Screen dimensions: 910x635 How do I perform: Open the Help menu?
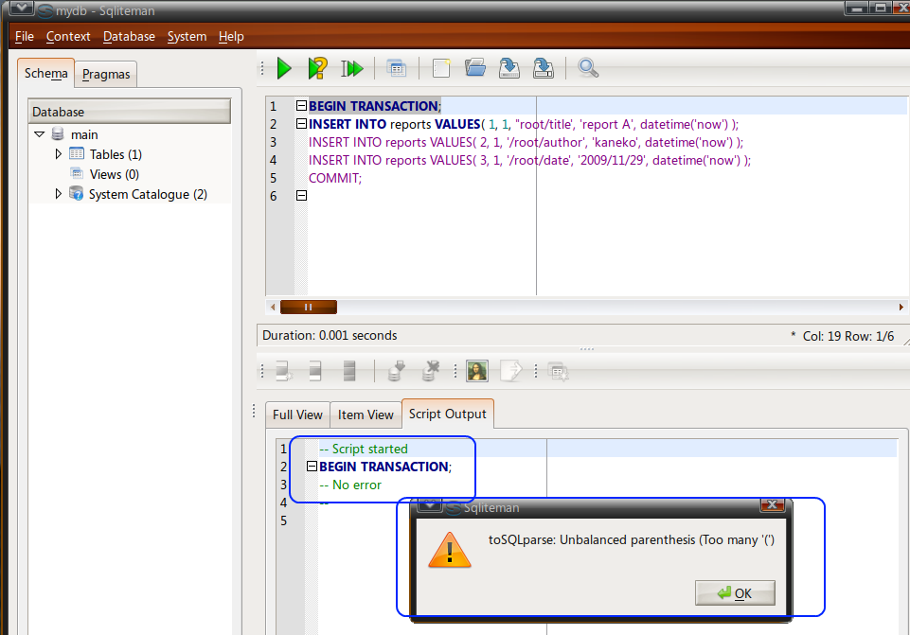pyautogui.click(x=231, y=37)
